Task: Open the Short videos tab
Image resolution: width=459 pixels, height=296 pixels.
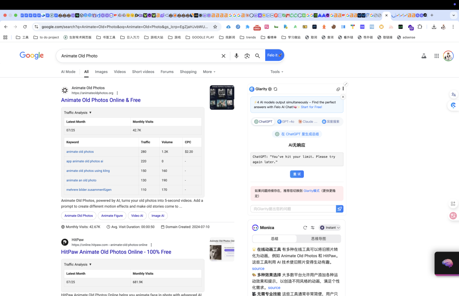Action: tap(143, 72)
